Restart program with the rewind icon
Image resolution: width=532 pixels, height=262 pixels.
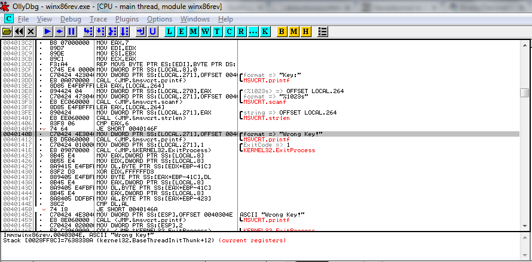point(19,32)
